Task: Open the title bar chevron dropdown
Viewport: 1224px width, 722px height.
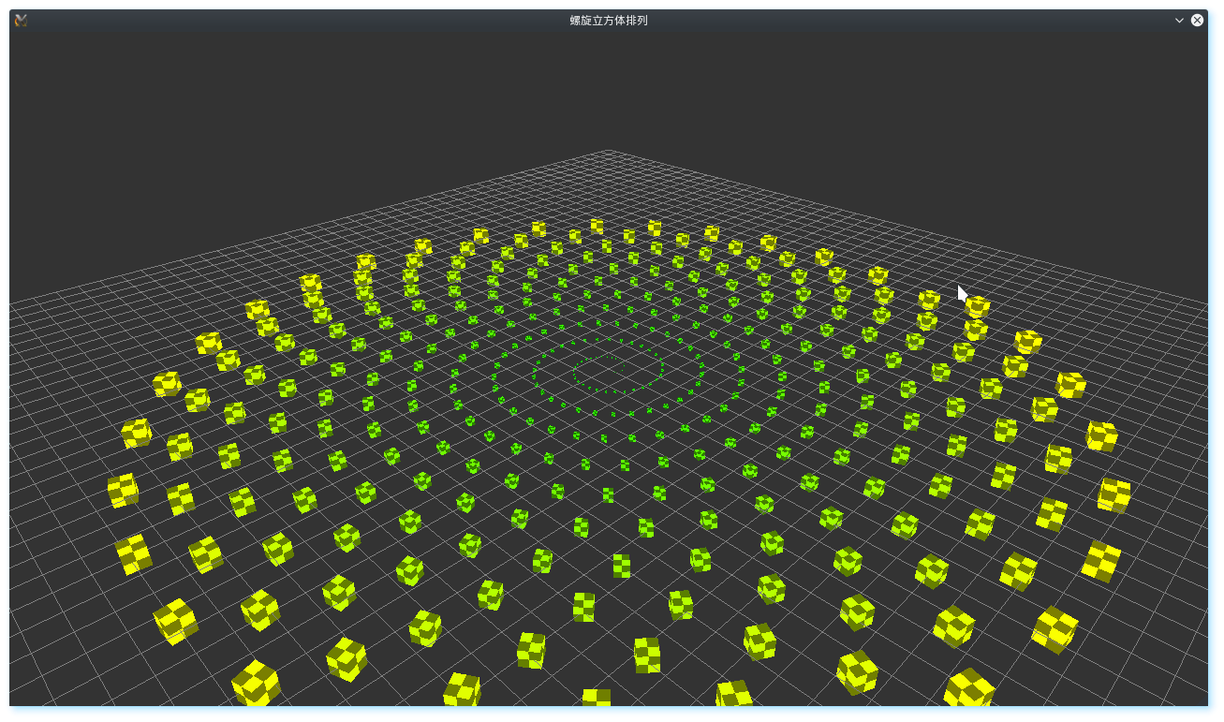Action: coord(1179,20)
